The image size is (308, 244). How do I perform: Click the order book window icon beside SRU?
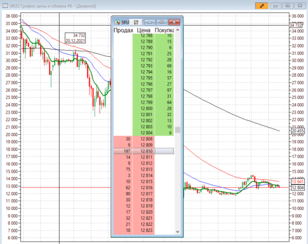coord(117,22)
